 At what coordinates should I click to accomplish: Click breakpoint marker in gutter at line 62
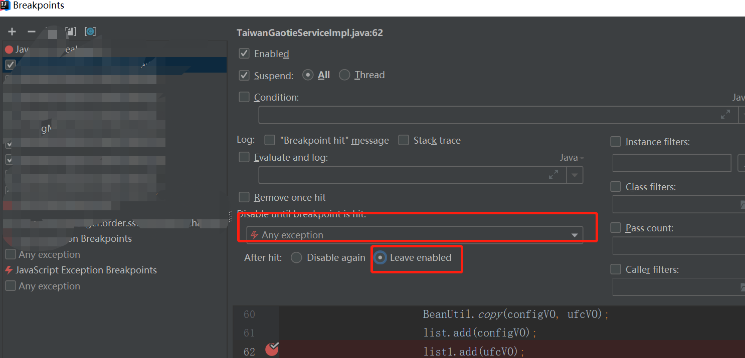point(272,349)
